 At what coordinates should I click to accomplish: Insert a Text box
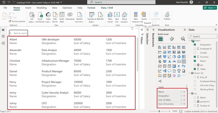pyautogui.click(x=117, y=17)
